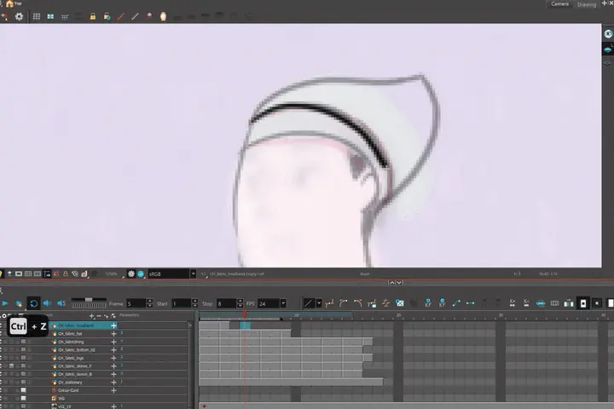
Task: Click the K- remove keyframe icon
Action: pos(526,303)
